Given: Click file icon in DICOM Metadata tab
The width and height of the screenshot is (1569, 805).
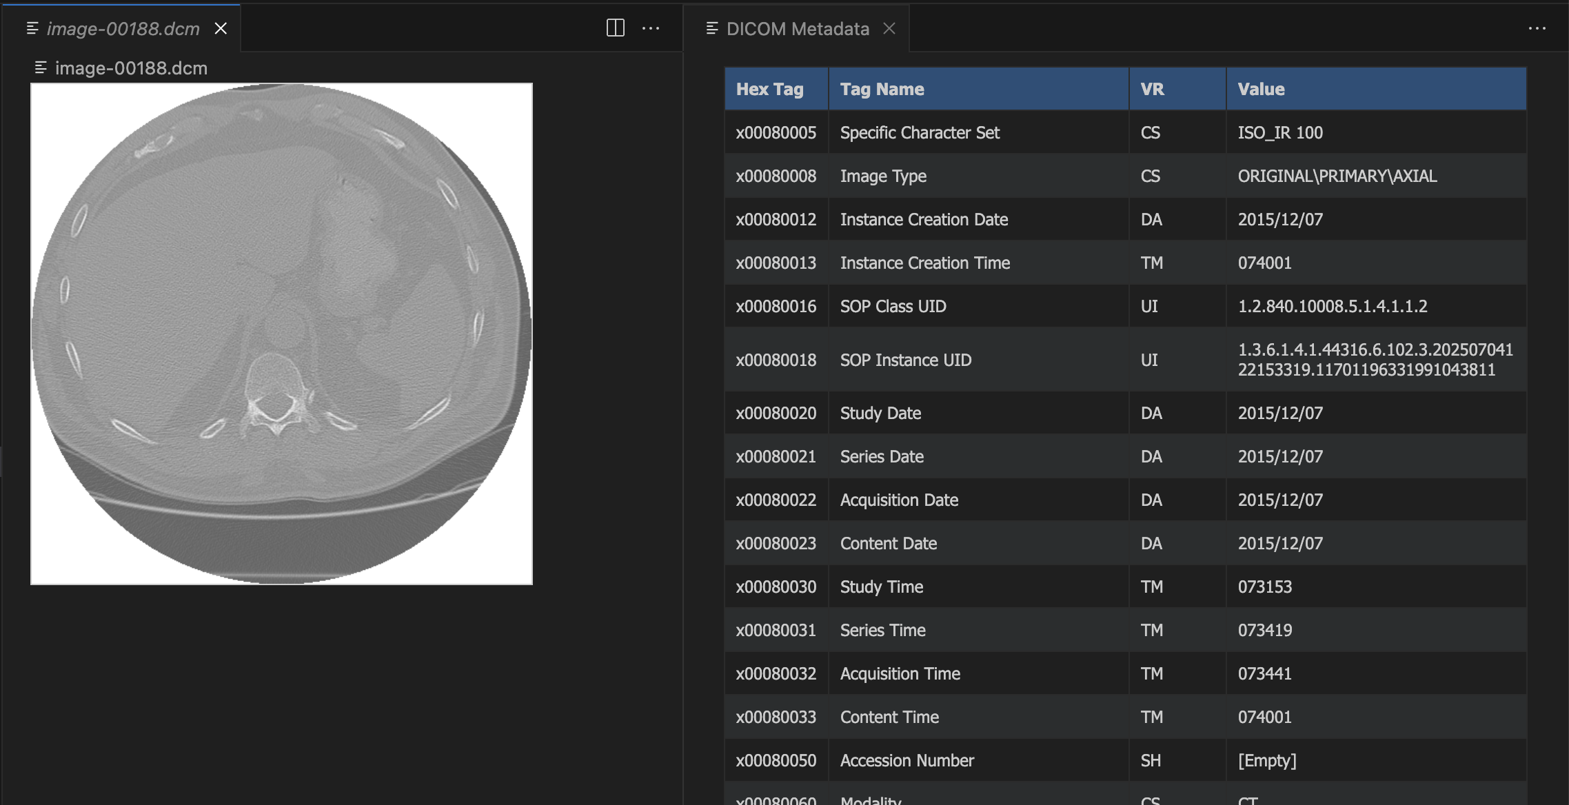Looking at the screenshot, I should (x=712, y=28).
